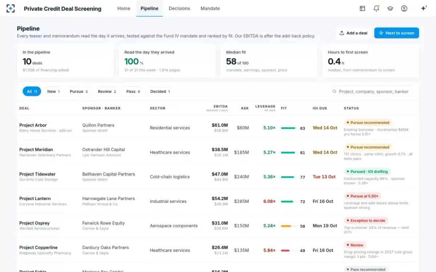Click the STATUS column header
This screenshot has height=272, width=436.
click(351, 108)
